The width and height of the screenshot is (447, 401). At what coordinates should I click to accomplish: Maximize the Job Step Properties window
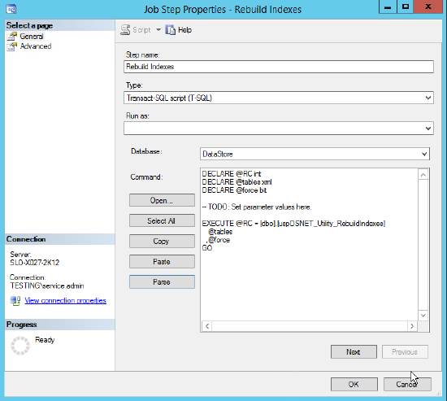point(405,7)
